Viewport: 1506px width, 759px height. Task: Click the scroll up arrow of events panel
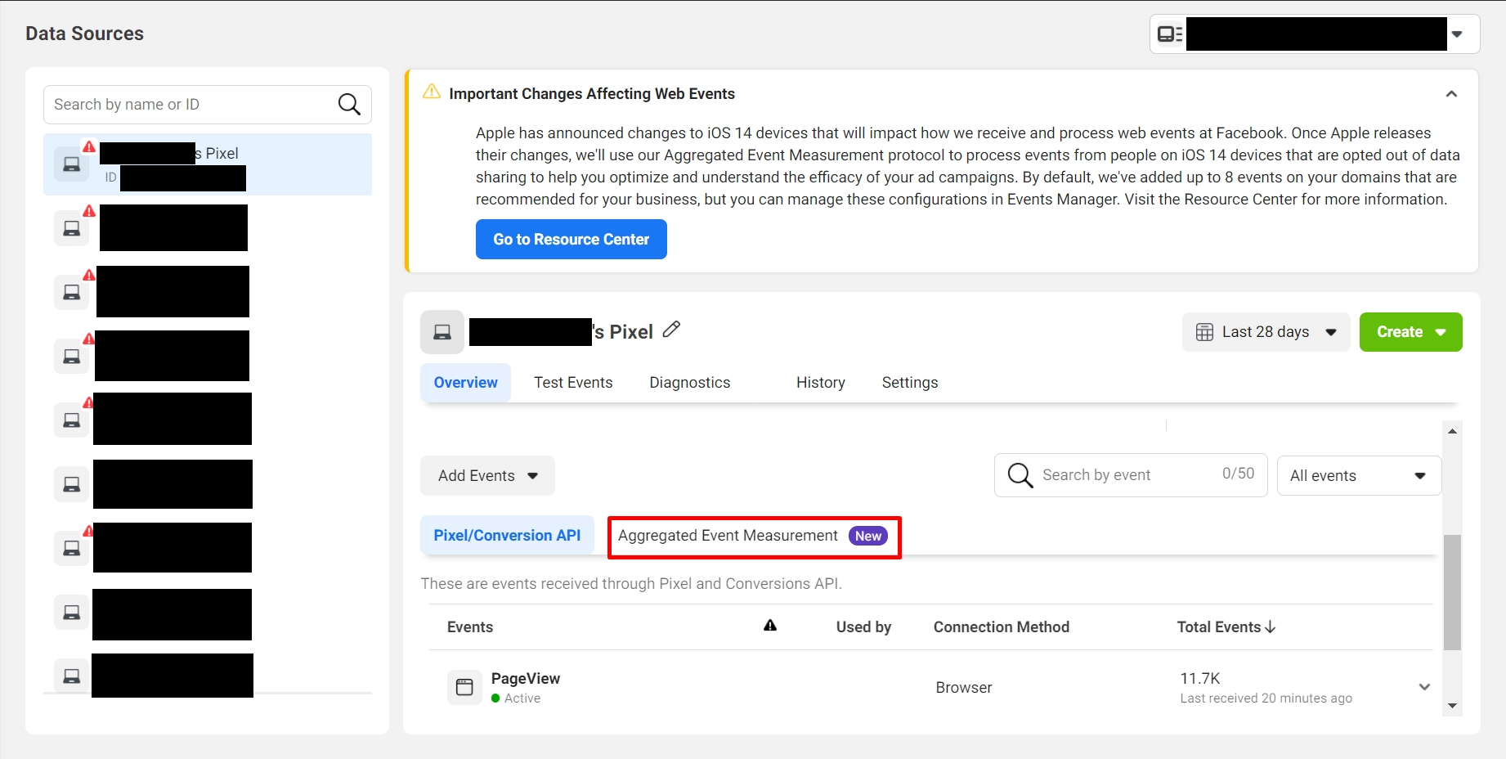[1452, 431]
